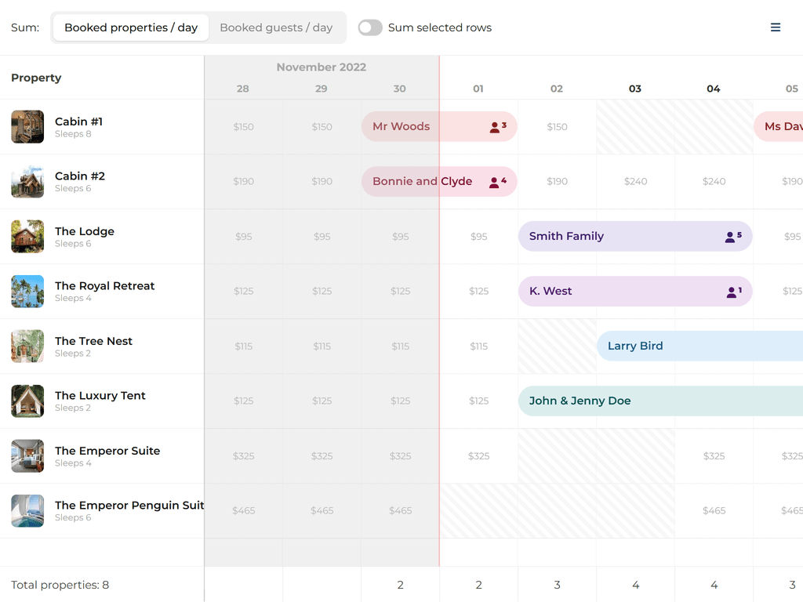Click Cabin #2 $240 cell on 03
Screen dimensions: 803x602
(x=635, y=181)
